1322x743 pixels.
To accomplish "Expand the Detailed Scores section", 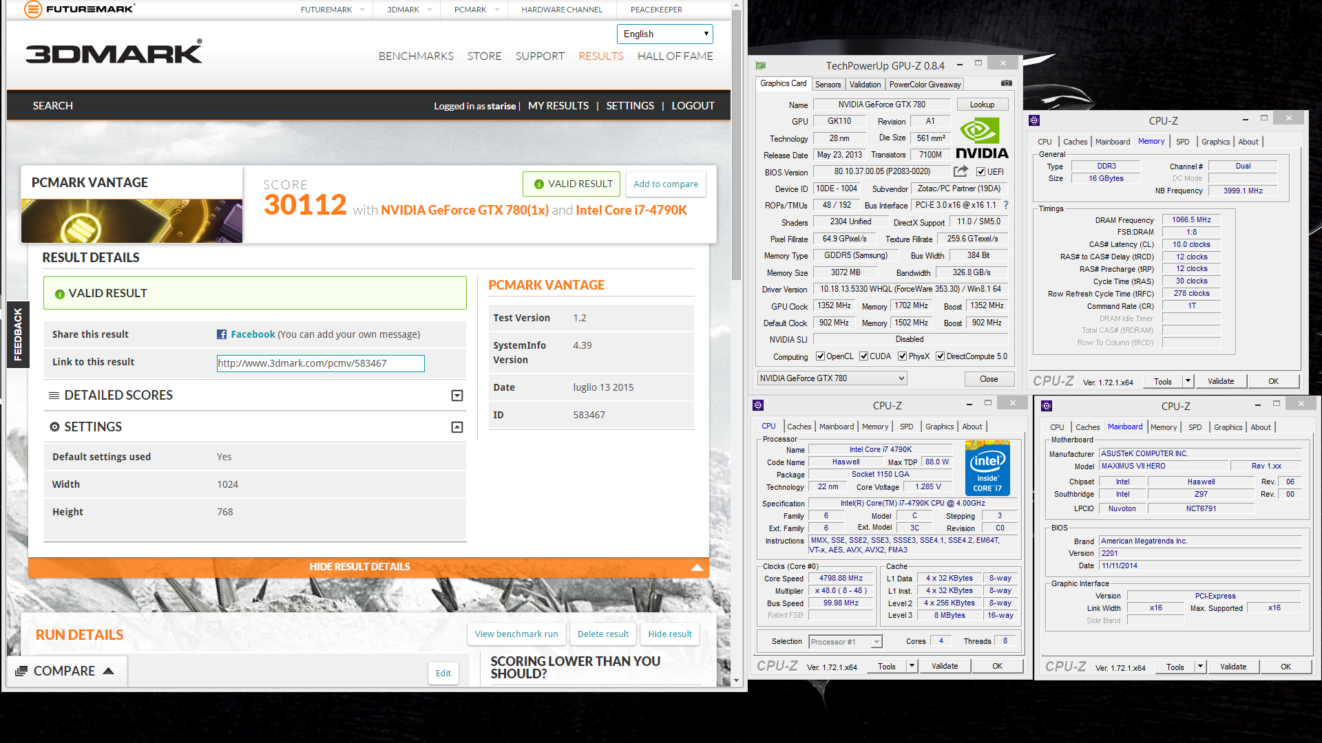I will 457,396.
